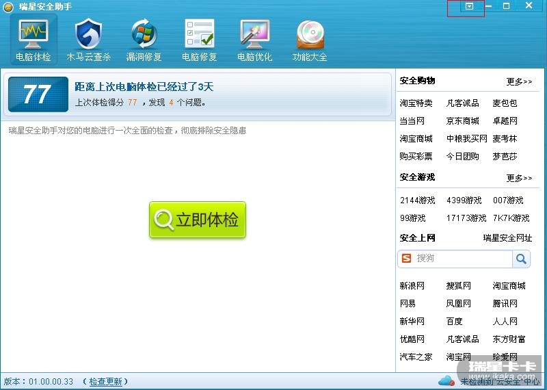The height and width of the screenshot is (390, 547).
Task: Open 漏洞修复 Windows logo icon
Action: click(x=144, y=34)
